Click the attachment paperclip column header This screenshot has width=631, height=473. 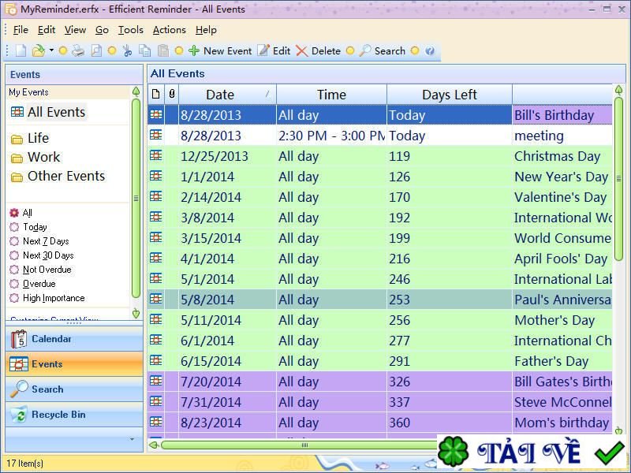(x=172, y=94)
